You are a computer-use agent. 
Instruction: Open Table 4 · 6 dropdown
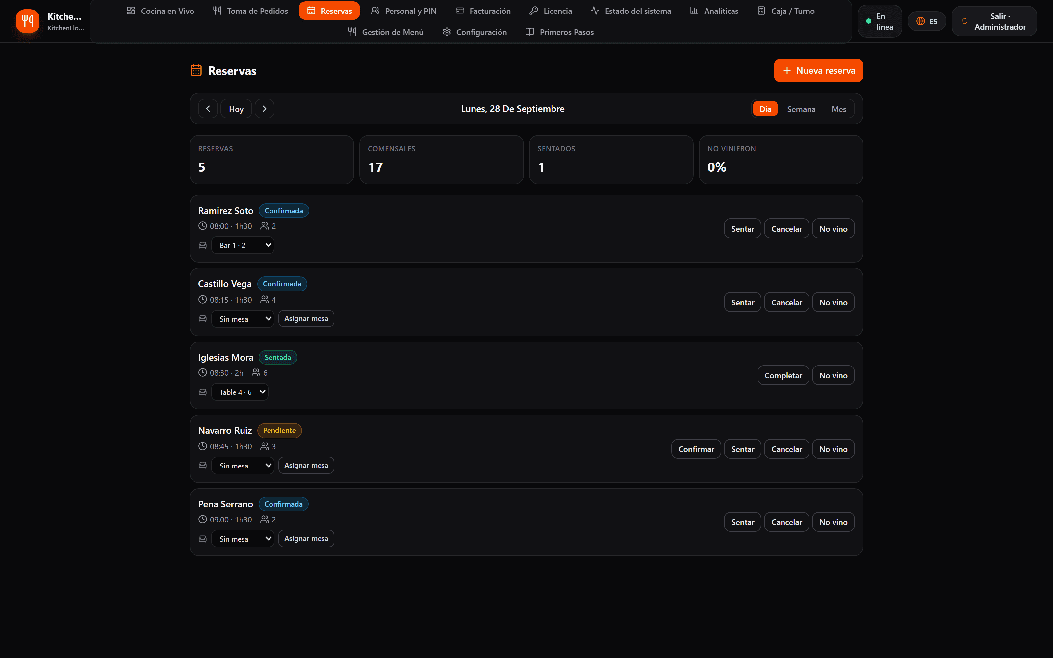coord(240,392)
